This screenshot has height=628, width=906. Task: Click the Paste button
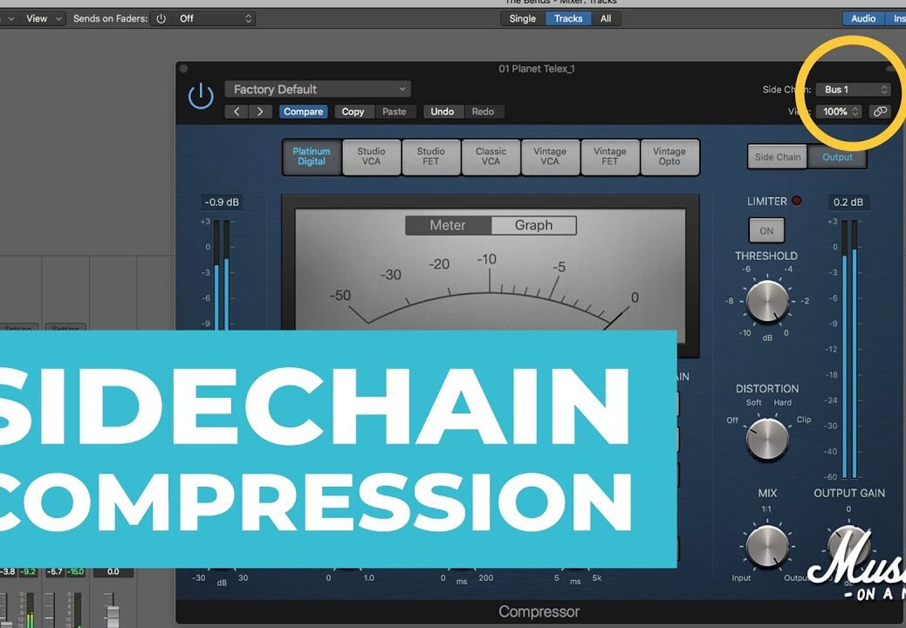point(395,112)
